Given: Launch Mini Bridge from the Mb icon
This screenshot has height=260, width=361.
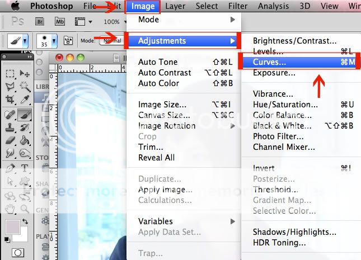Looking at the screenshot, I should point(60,22).
